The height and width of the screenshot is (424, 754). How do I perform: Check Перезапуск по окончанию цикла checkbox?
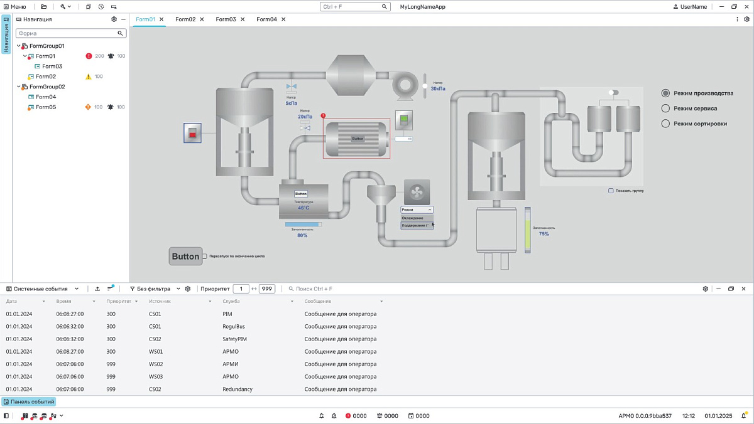[x=205, y=256]
